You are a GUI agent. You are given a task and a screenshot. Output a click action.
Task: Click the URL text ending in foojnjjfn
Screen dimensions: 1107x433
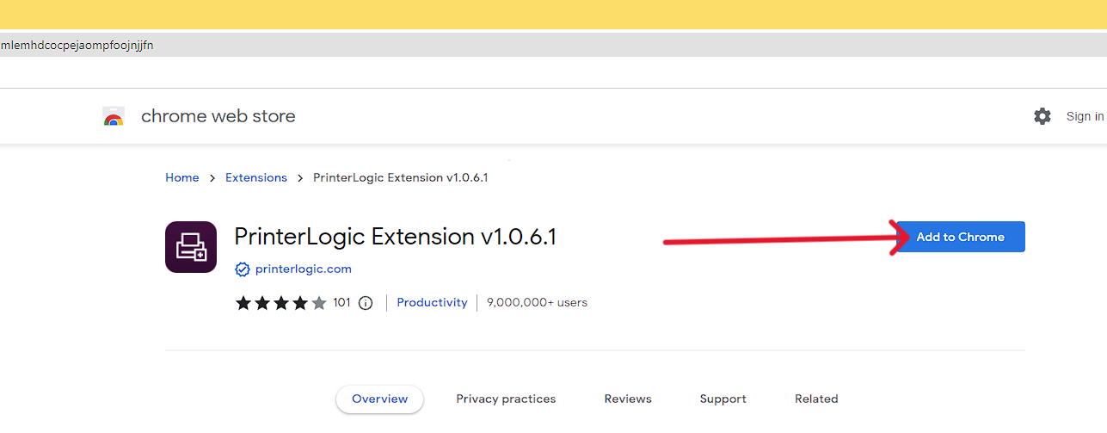pyautogui.click(x=77, y=45)
